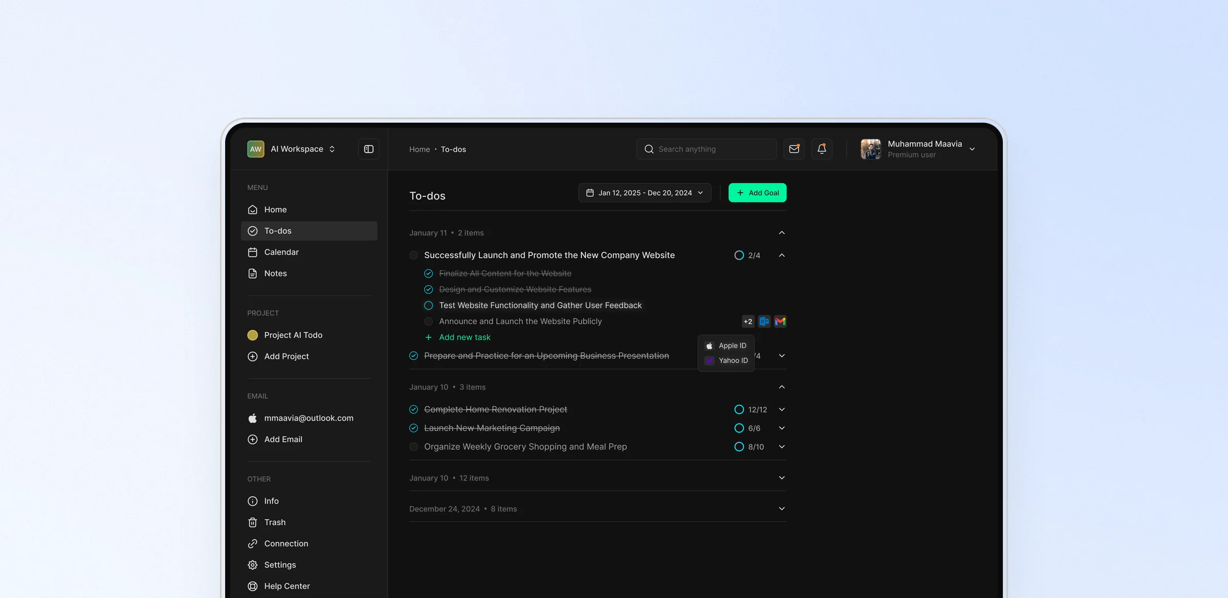Open the date range dropdown
This screenshot has width=1228, height=598.
[645, 193]
